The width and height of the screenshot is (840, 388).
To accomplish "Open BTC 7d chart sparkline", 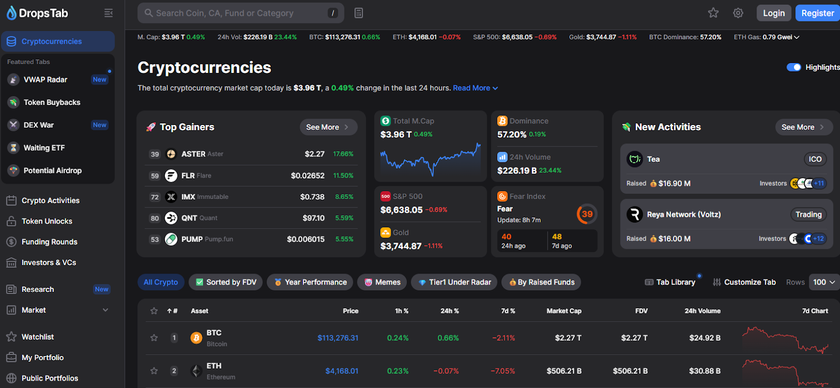I will (785, 340).
